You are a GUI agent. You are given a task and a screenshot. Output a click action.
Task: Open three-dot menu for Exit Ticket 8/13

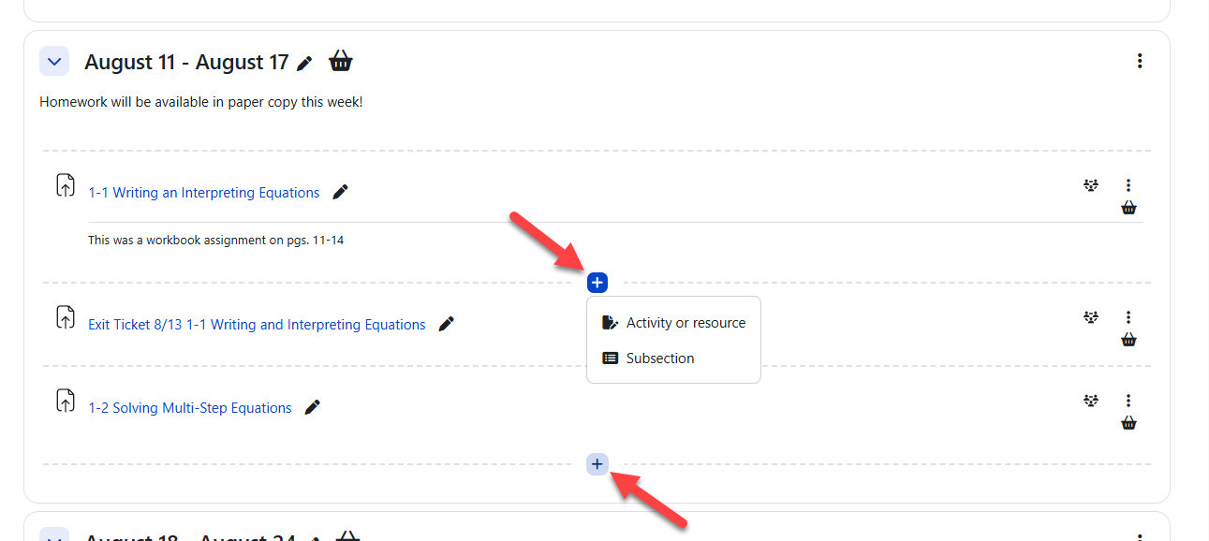coord(1128,317)
